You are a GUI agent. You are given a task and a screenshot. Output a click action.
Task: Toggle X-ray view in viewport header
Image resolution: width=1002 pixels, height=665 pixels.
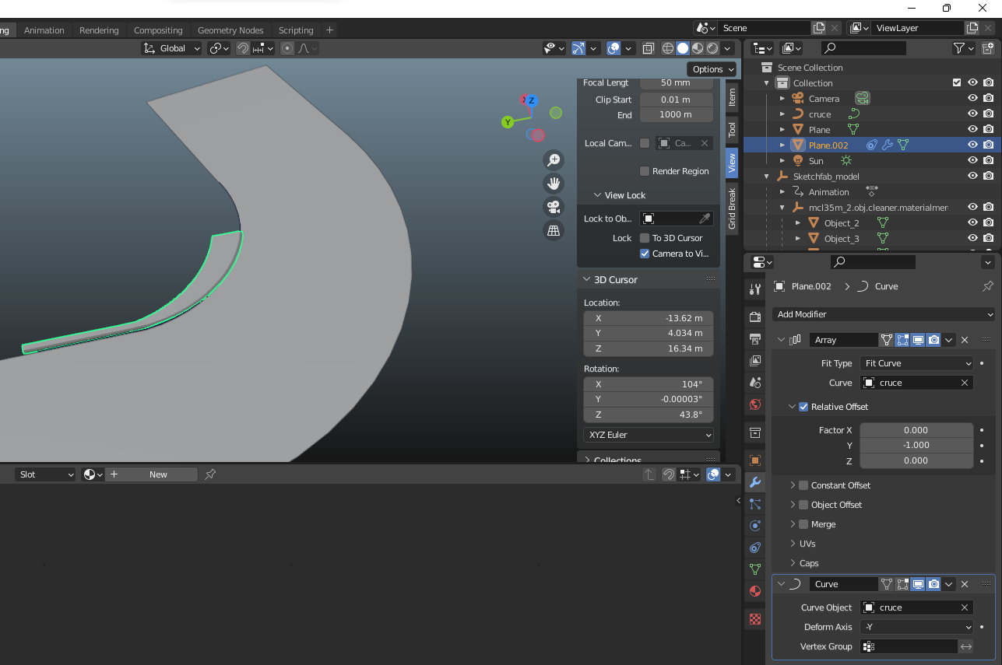[648, 48]
